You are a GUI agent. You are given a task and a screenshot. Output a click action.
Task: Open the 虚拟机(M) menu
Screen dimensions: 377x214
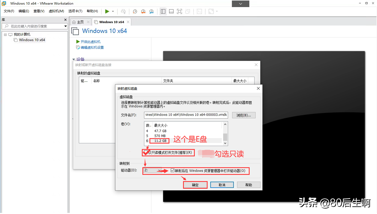coord(56,11)
